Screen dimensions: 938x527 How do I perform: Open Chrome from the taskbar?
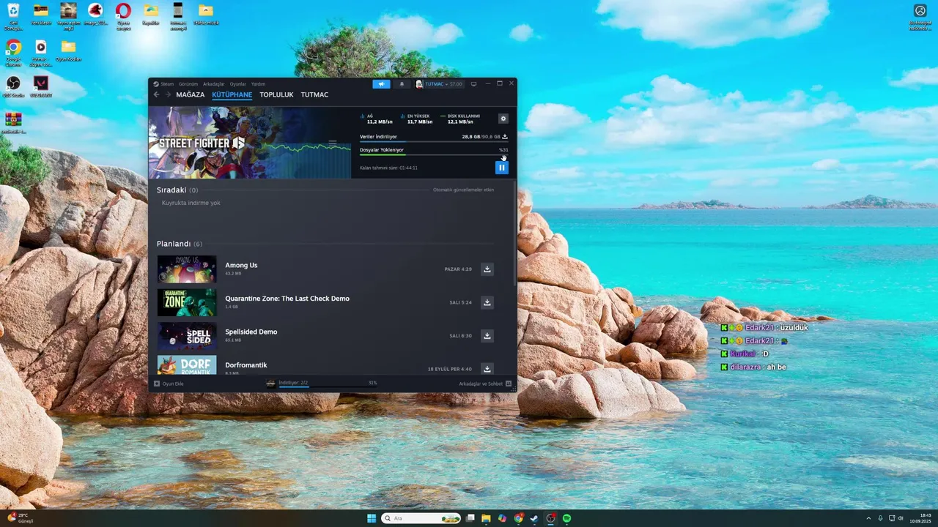(x=518, y=518)
